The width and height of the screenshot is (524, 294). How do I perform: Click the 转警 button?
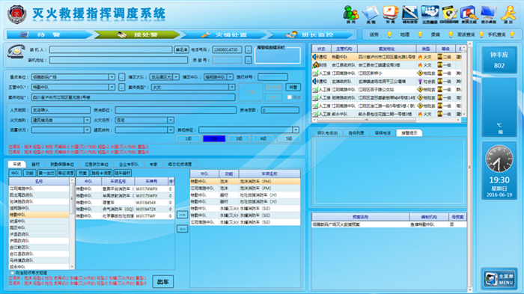pos(293,88)
